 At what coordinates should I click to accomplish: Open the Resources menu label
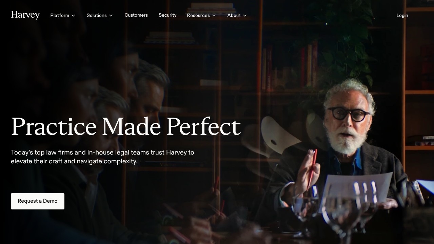[x=198, y=15]
